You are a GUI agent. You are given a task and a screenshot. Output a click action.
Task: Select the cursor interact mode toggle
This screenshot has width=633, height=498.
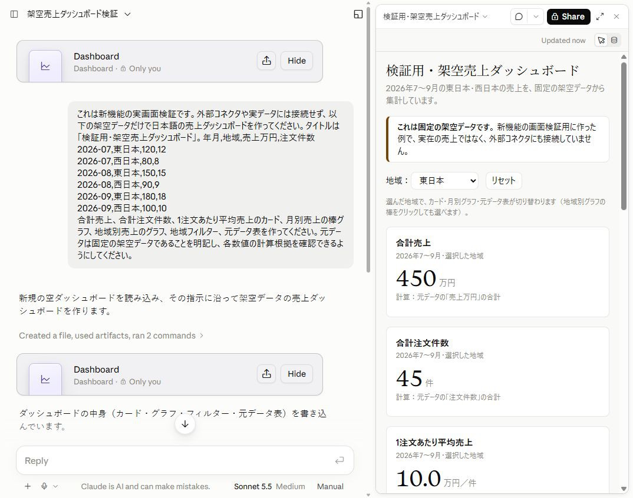(602, 41)
